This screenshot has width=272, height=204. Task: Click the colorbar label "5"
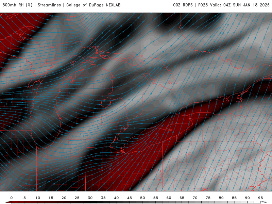[24, 198]
